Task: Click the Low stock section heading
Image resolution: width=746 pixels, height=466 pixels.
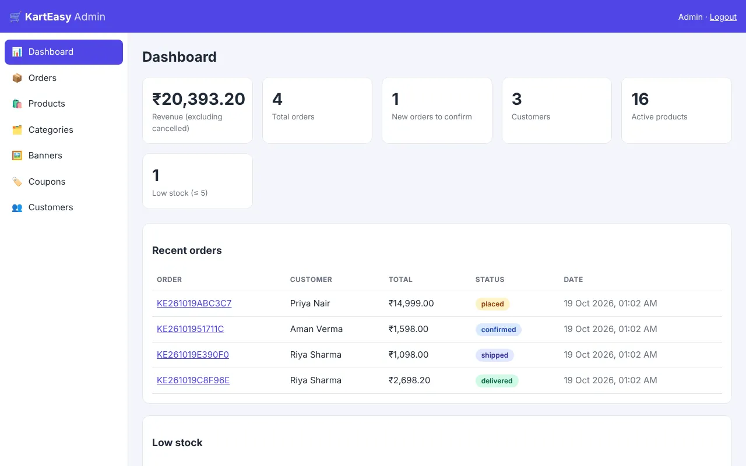Action: coord(177,443)
